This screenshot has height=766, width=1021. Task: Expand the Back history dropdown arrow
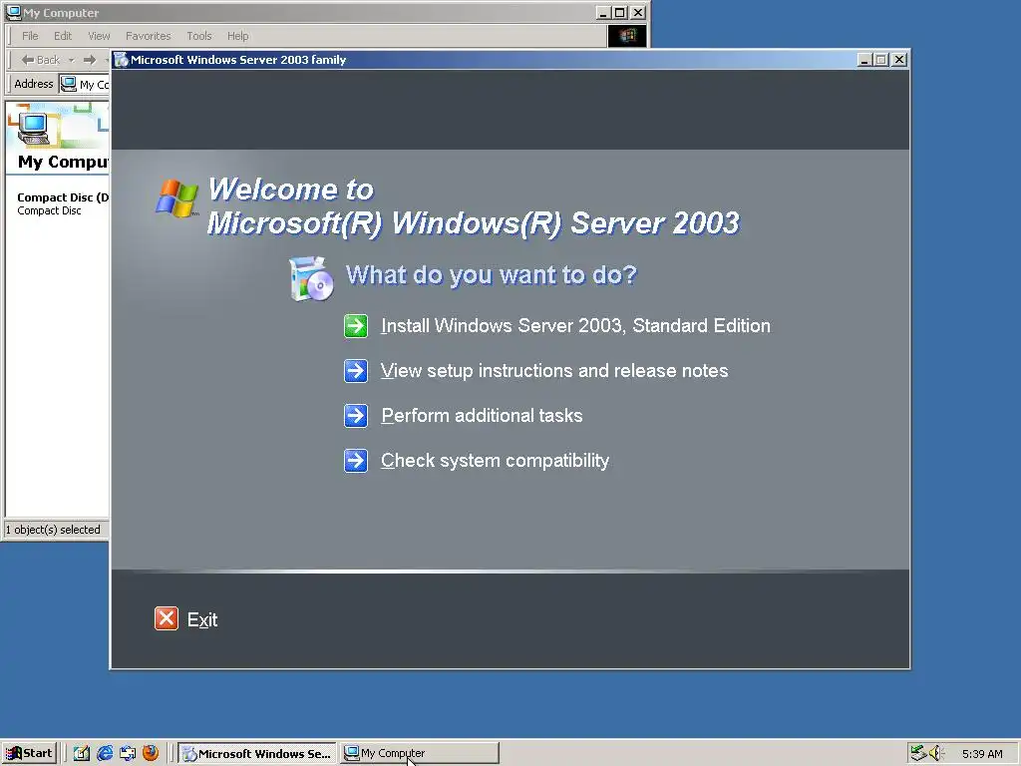72,60
